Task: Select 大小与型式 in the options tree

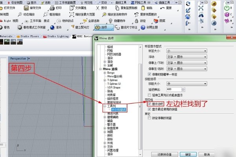Action: (119, 110)
